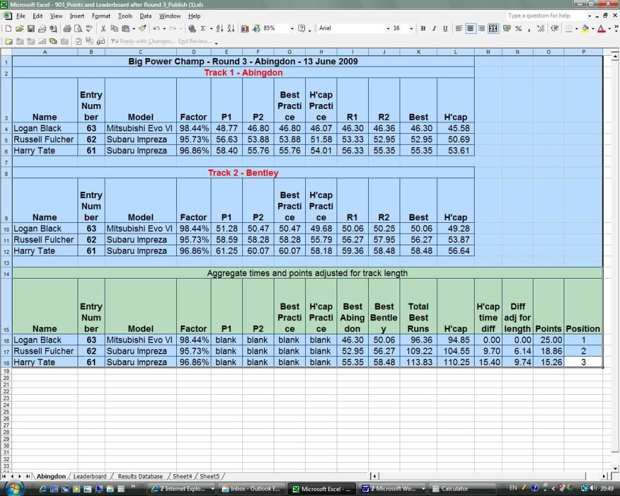
Task: Run the spelling check icon
Action: pyautogui.click(x=90, y=28)
